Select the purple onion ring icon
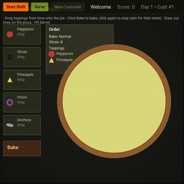The height and width of the screenshot is (184, 184). 10,102
